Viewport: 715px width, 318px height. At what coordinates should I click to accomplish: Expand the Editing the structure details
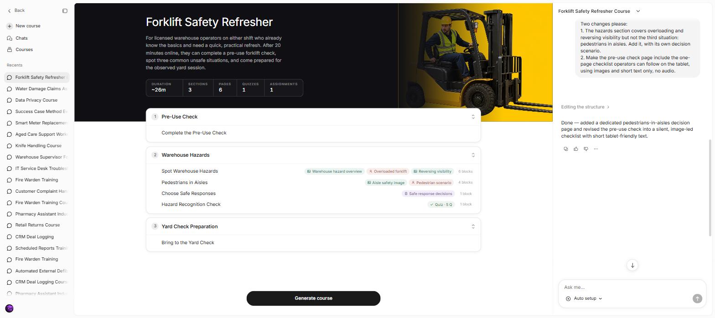pyautogui.click(x=585, y=107)
